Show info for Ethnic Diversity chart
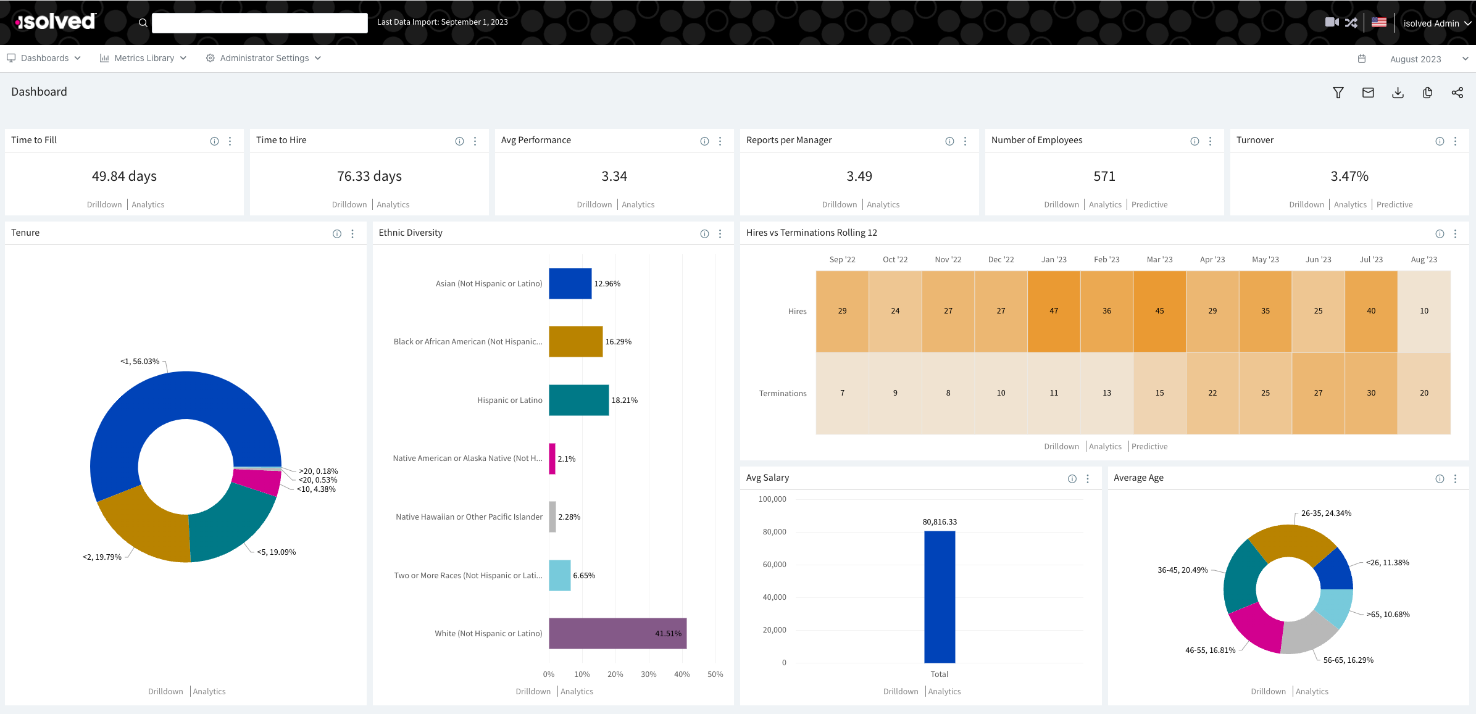The image size is (1476, 714). 704,234
